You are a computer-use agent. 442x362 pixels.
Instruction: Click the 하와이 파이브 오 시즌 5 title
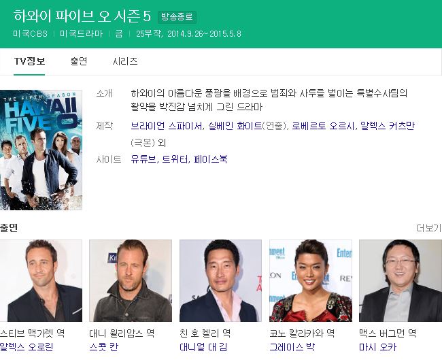coord(82,16)
